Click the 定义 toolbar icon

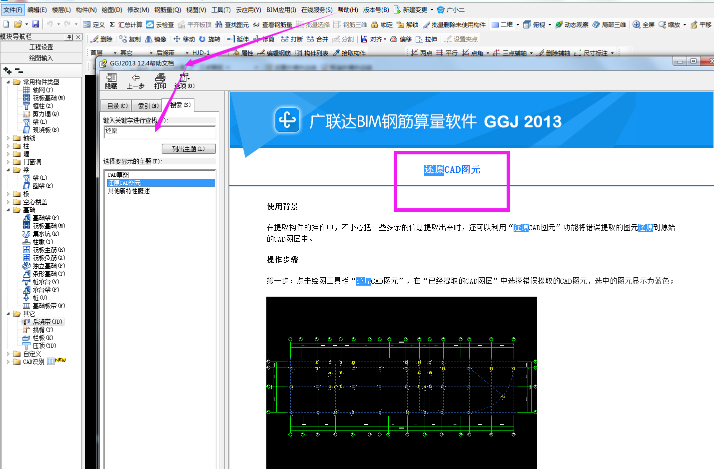click(x=94, y=24)
